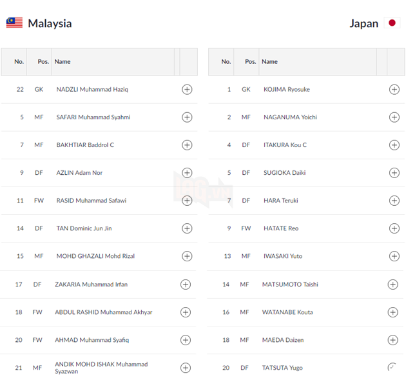
Task: Expand plus icon for ABDUL RASHID Muhammad Akhyar
Action: 186,312
